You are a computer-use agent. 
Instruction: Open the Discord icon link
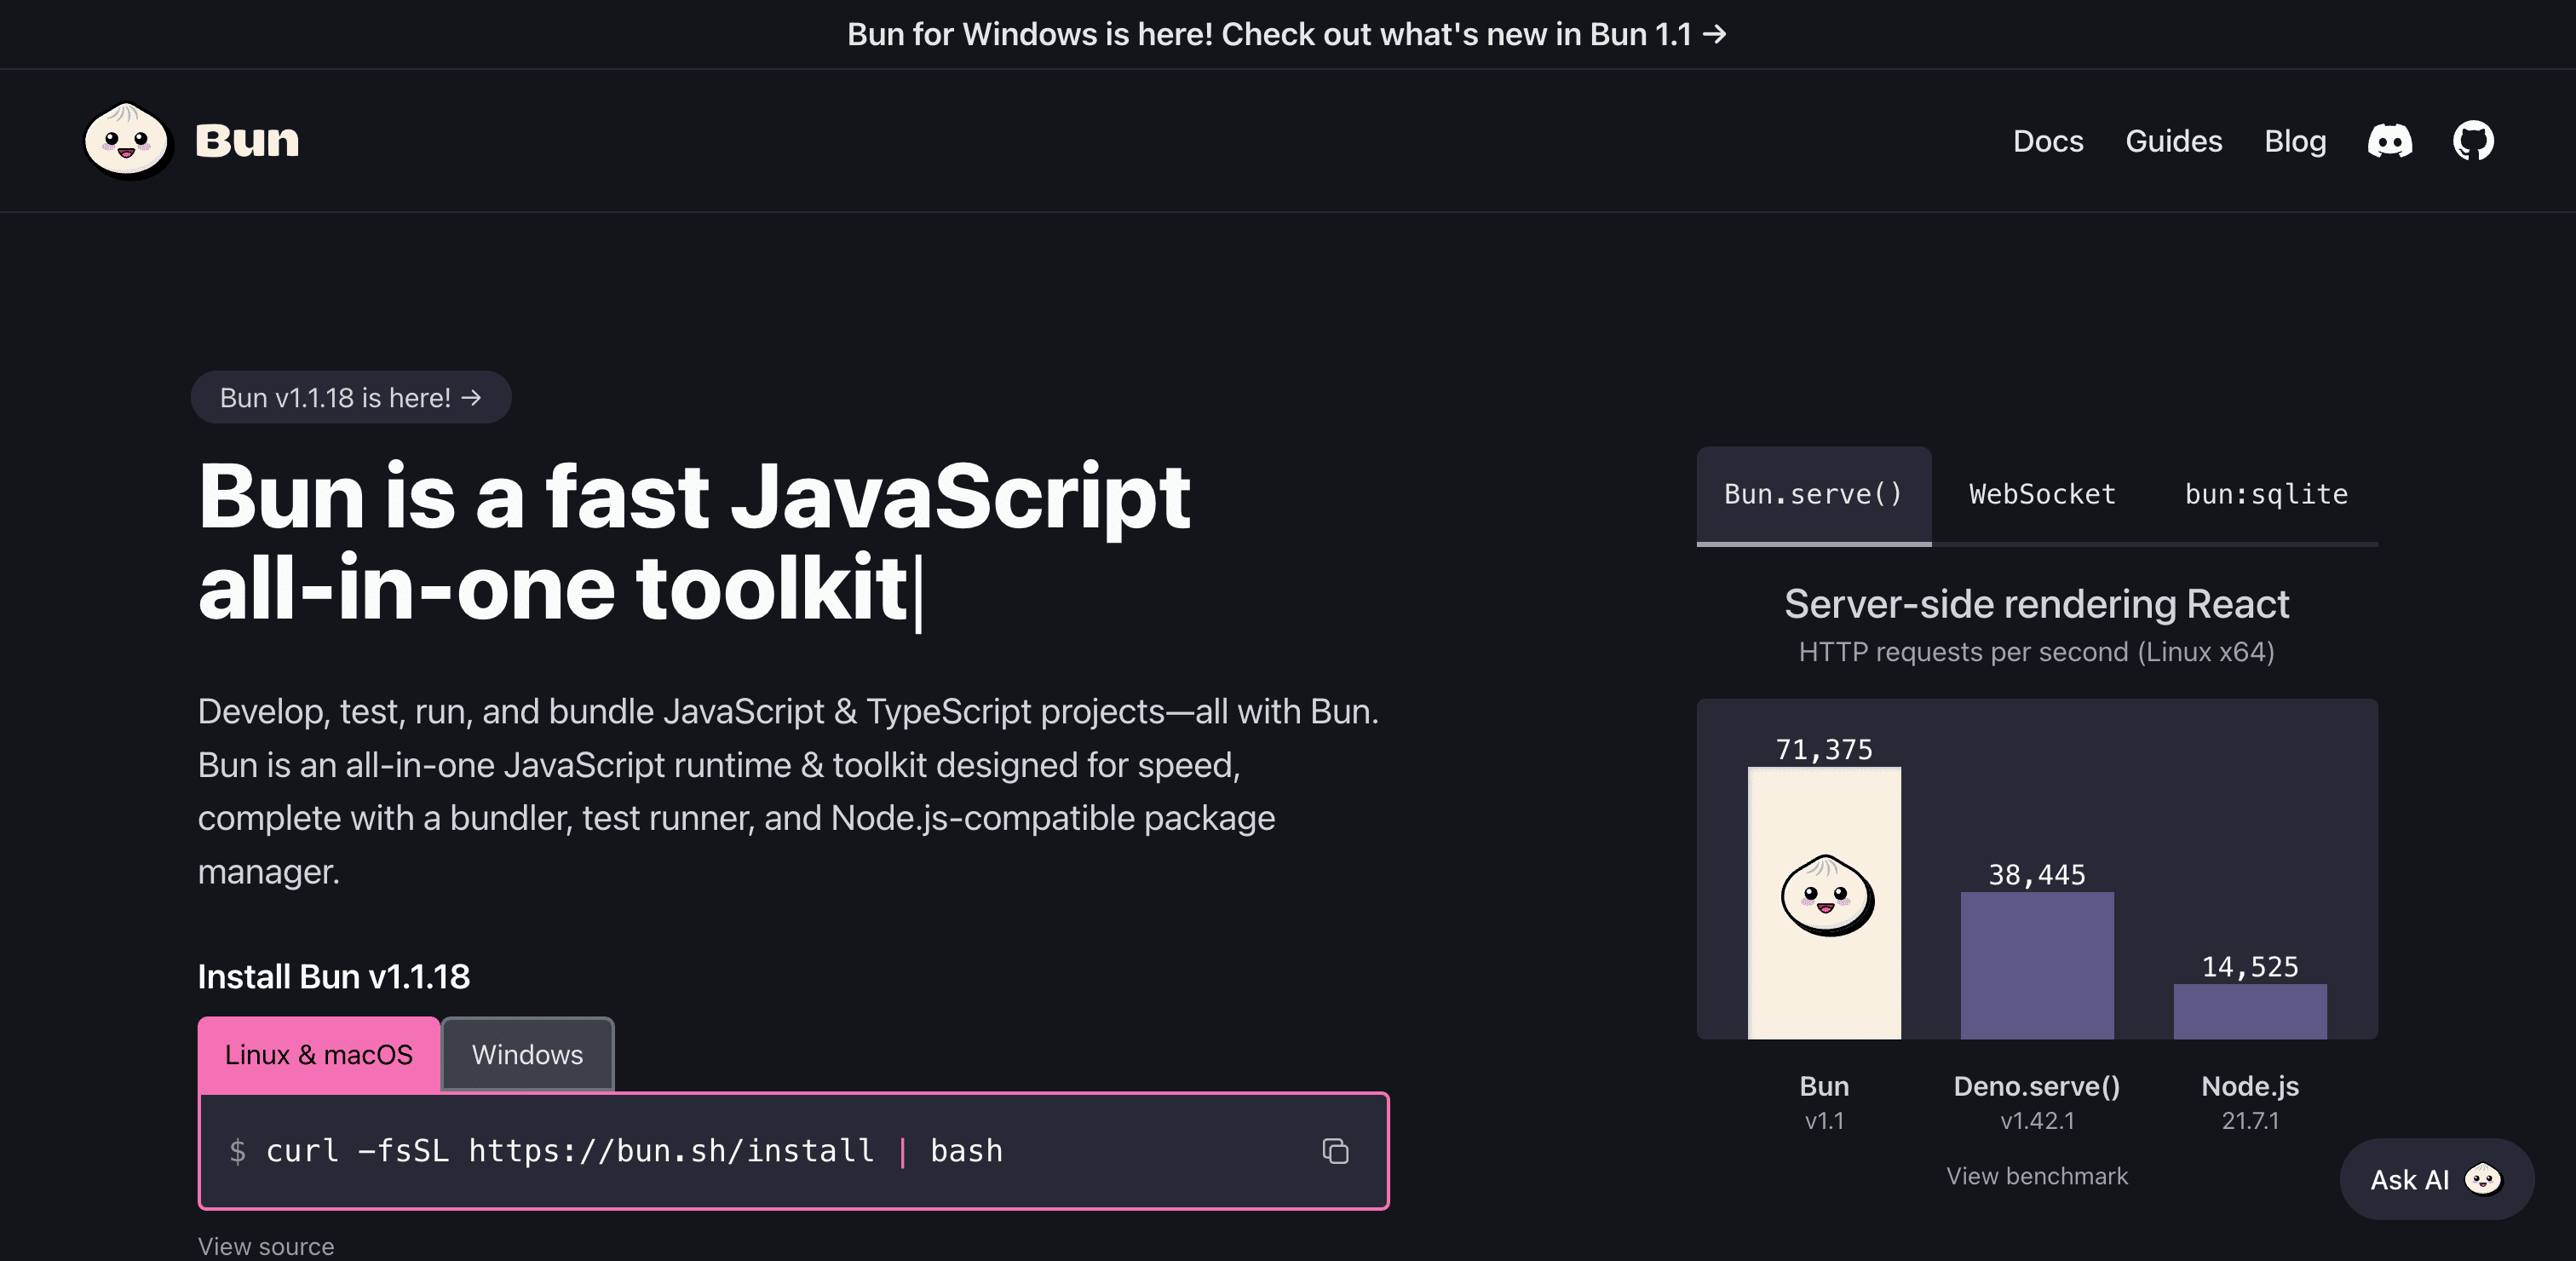point(2389,141)
